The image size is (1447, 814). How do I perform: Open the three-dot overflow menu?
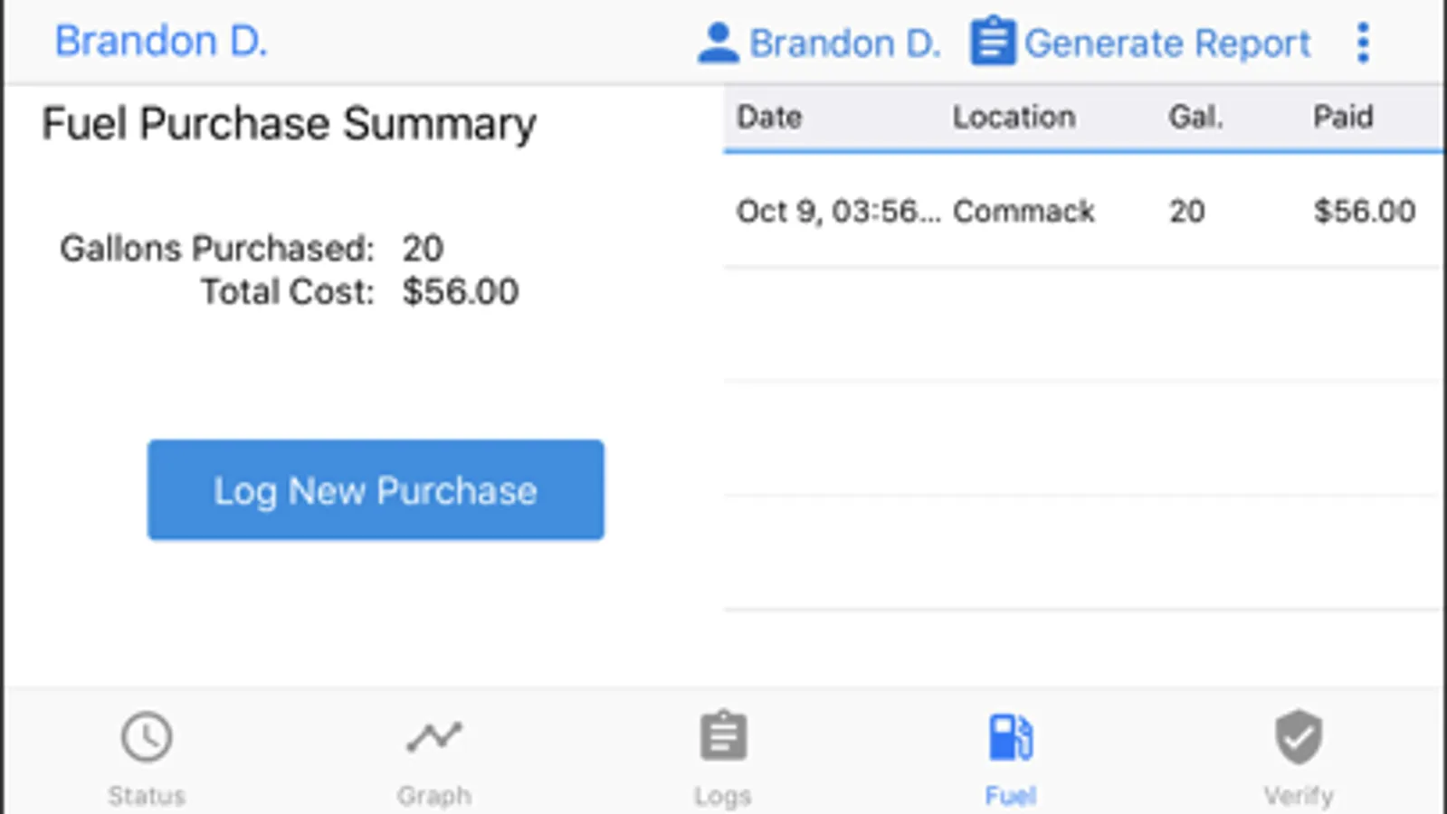(1363, 43)
